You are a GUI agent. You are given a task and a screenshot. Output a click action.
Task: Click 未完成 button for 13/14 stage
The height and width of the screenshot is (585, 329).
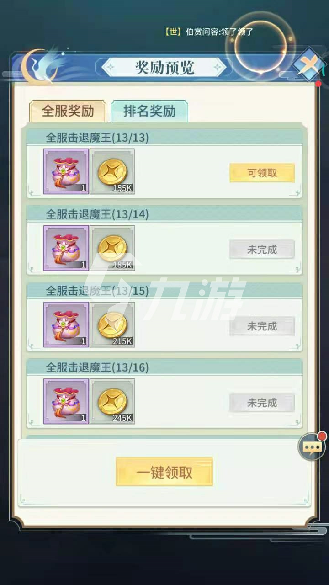[x=262, y=250]
